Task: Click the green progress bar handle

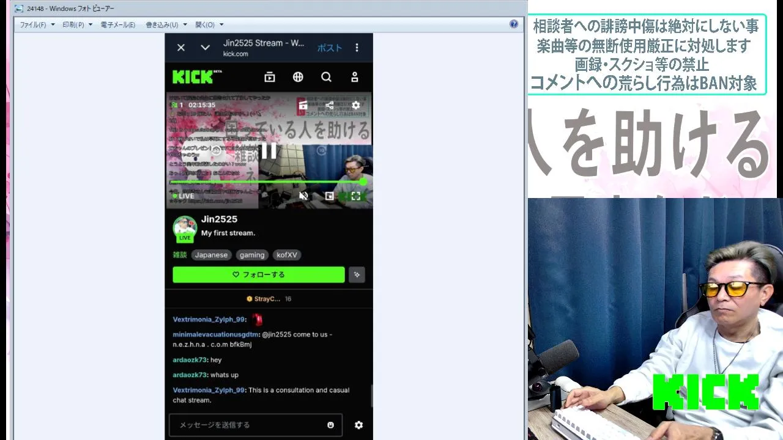Action: pyautogui.click(x=363, y=182)
